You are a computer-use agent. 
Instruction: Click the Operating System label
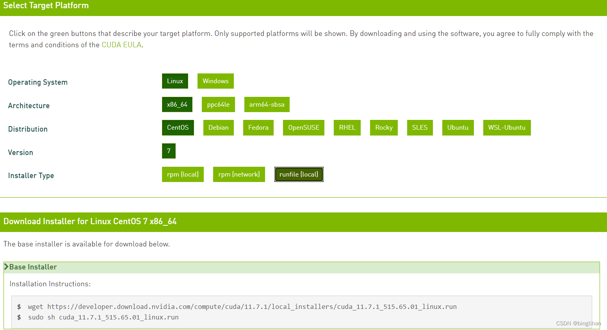(x=38, y=82)
